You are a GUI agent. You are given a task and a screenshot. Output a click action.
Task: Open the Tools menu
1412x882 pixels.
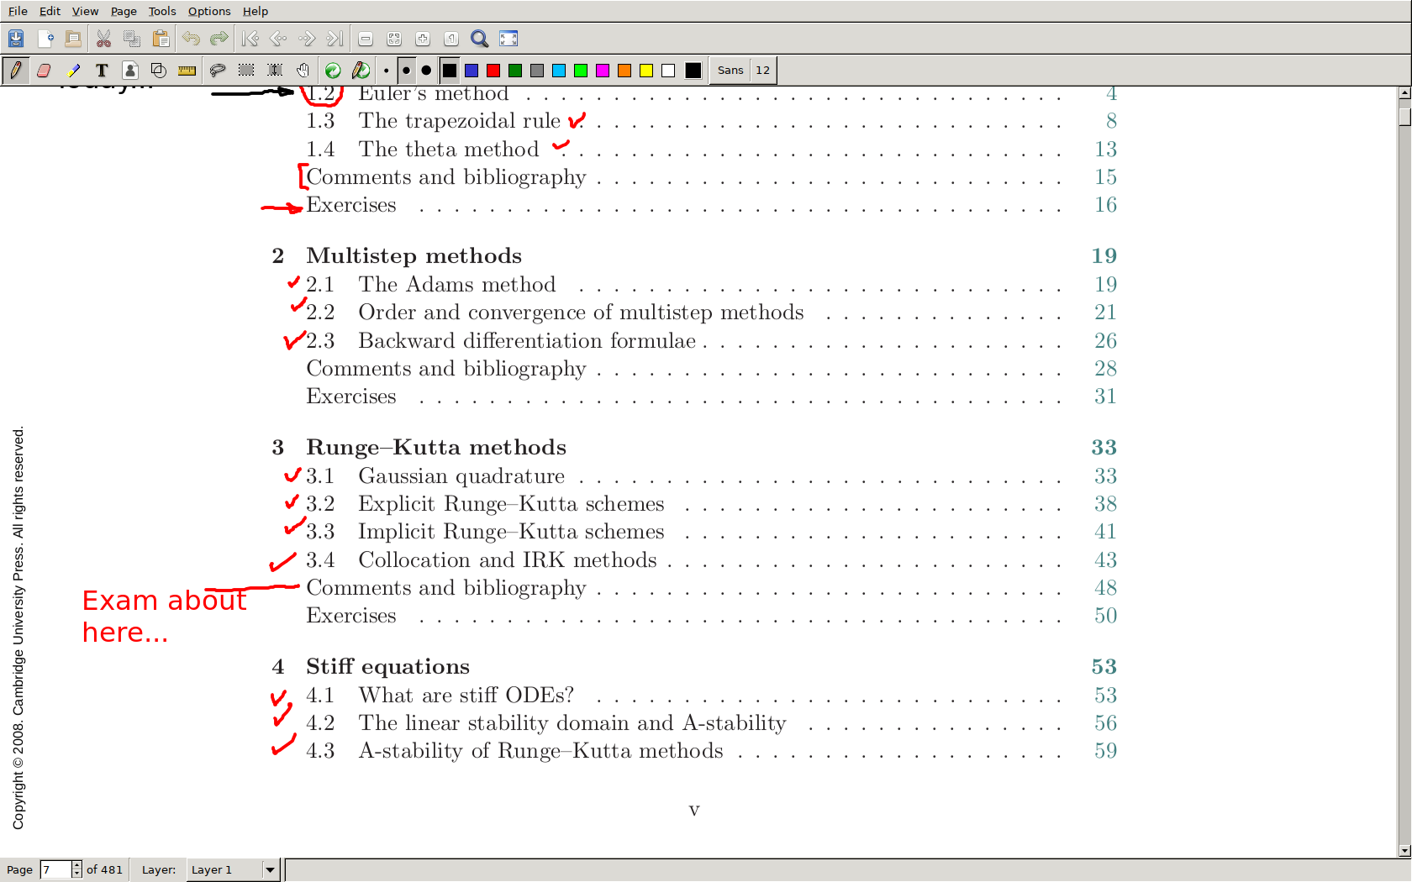tap(161, 11)
